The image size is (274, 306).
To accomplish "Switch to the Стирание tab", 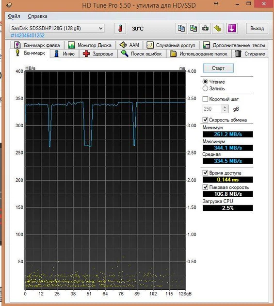I will (250, 53).
